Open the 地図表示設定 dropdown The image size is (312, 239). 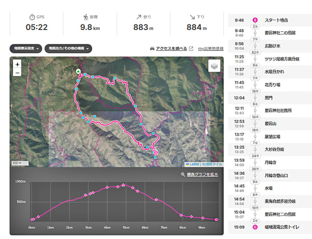click(x=26, y=49)
